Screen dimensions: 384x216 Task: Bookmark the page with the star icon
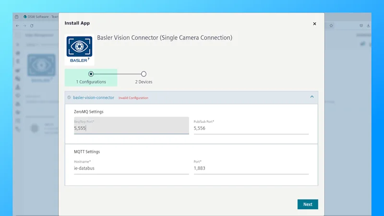tap(331, 26)
